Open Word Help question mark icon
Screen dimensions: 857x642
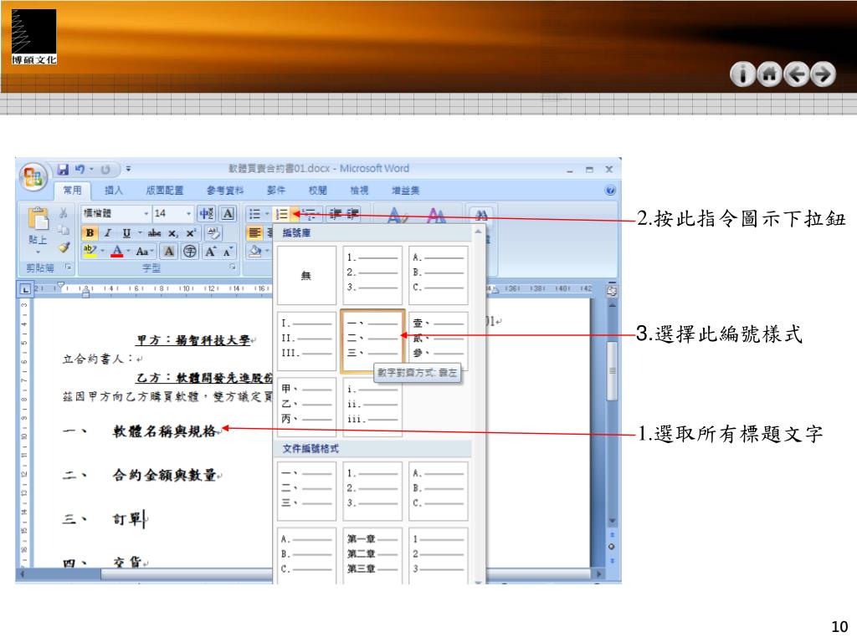(610, 190)
